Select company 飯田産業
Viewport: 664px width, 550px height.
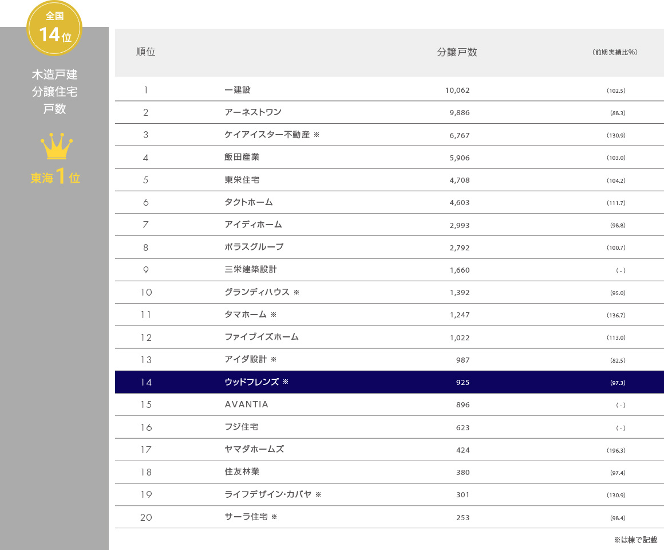click(242, 157)
